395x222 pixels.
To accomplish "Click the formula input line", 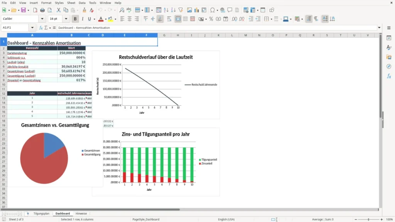I will coord(217,28).
